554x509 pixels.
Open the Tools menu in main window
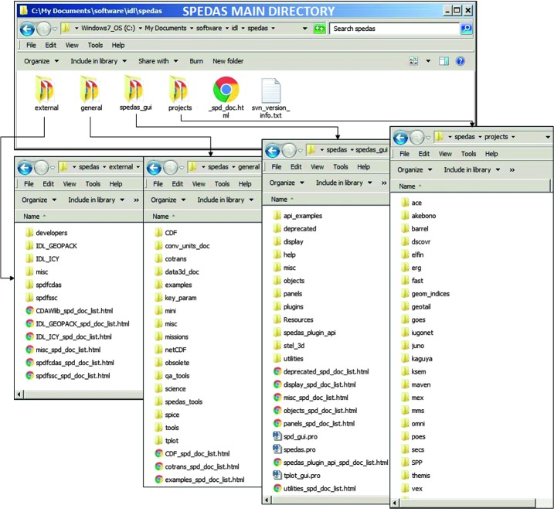click(x=95, y=45)
